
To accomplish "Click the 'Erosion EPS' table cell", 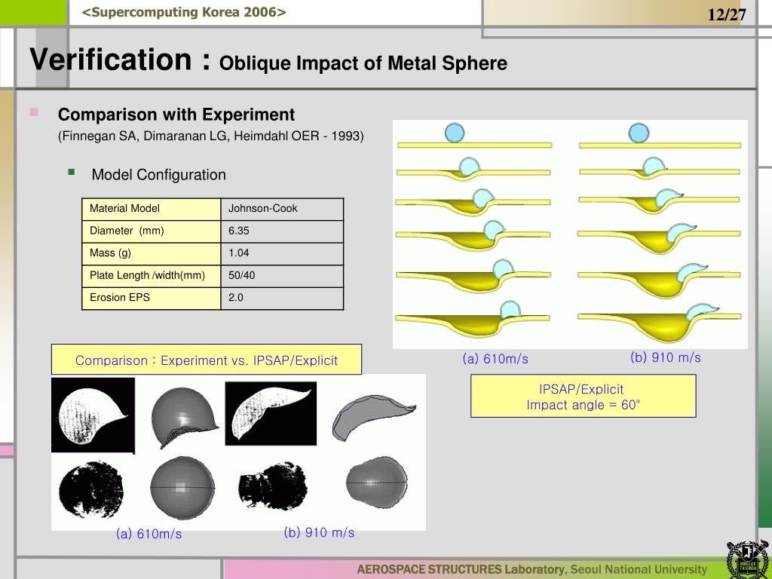I will coord(151,298).
